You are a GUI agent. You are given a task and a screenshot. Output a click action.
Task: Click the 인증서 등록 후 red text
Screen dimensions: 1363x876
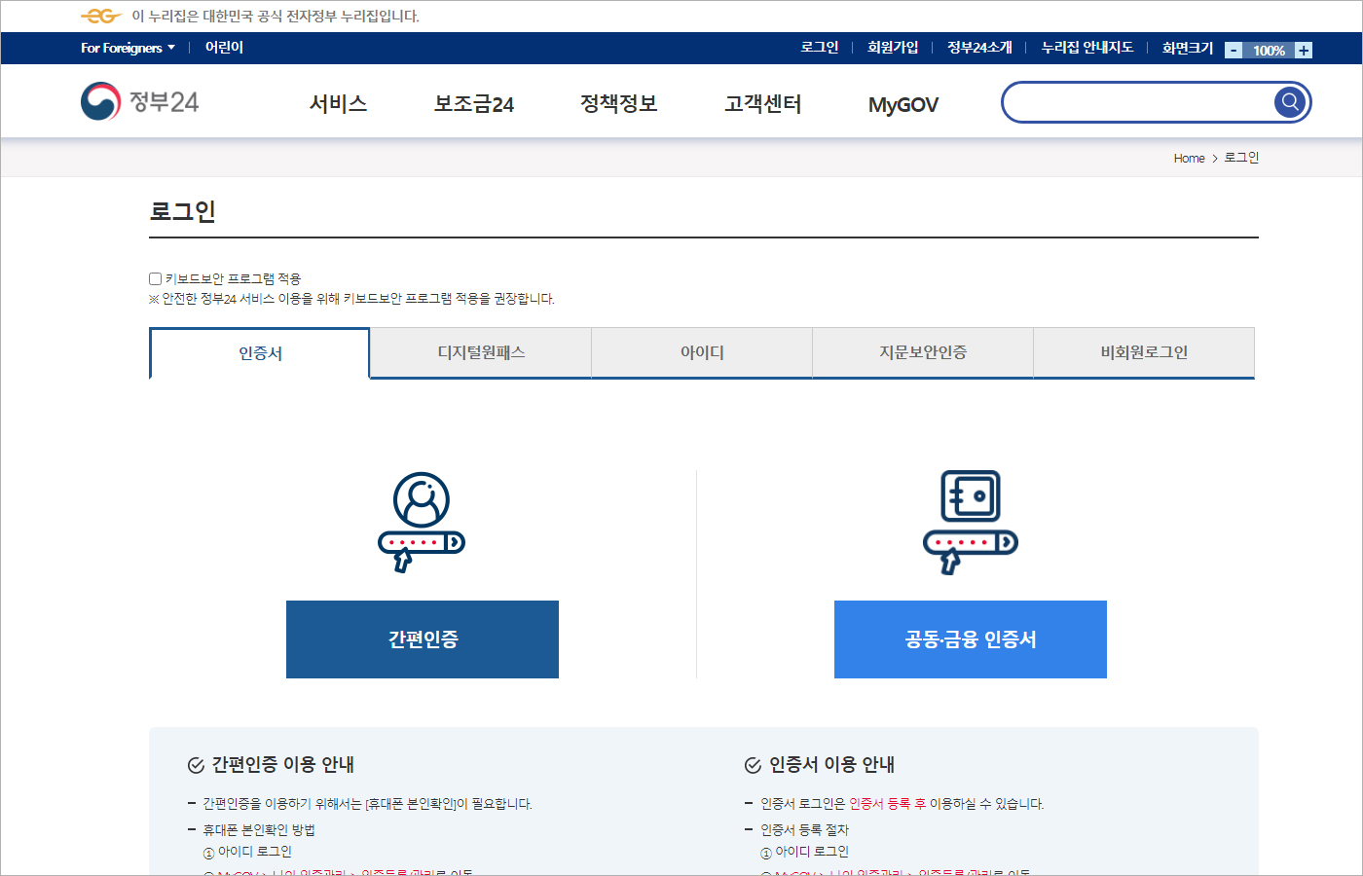click(x=887, y=804)
